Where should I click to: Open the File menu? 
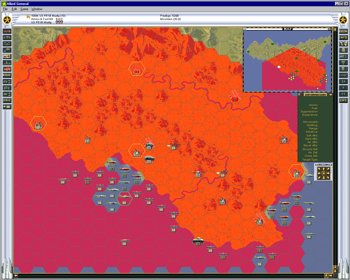pyautogui.click(x=5, y=9)
